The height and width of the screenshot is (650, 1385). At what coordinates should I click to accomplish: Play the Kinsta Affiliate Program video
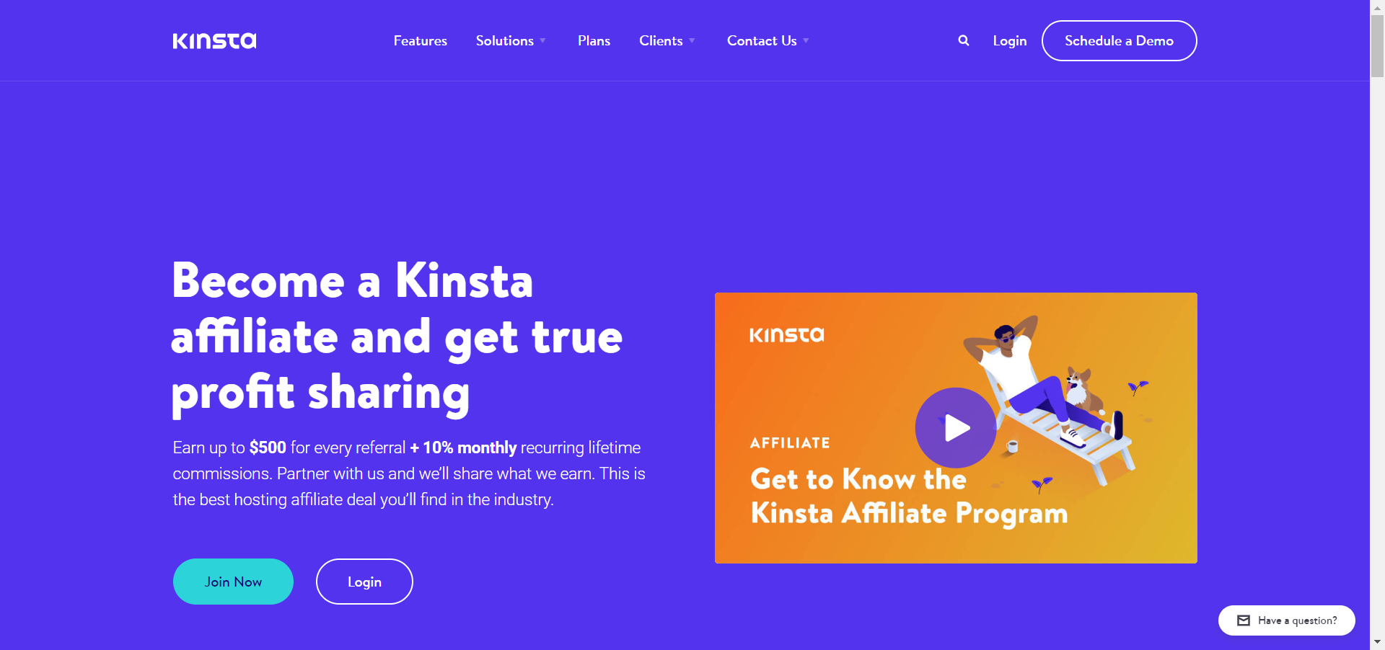click(956, 428)
